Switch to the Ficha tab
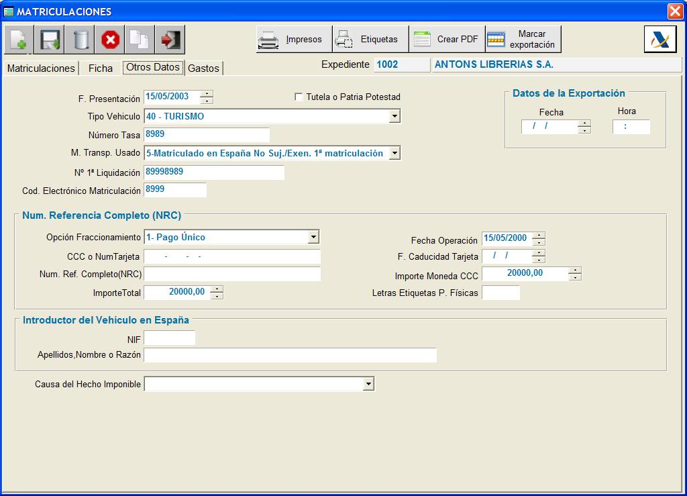Viewport: 687px width, 496px height. pyautogui.click(x=101, y=68)
